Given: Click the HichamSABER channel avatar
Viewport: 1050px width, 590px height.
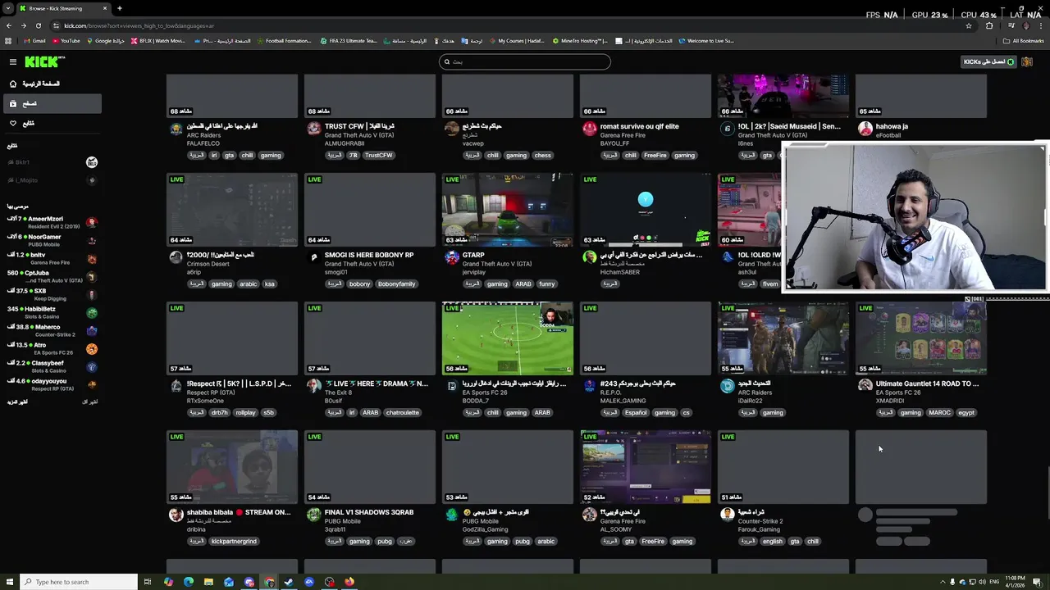Looking at the screenshot, I should [x=590, y=257].
